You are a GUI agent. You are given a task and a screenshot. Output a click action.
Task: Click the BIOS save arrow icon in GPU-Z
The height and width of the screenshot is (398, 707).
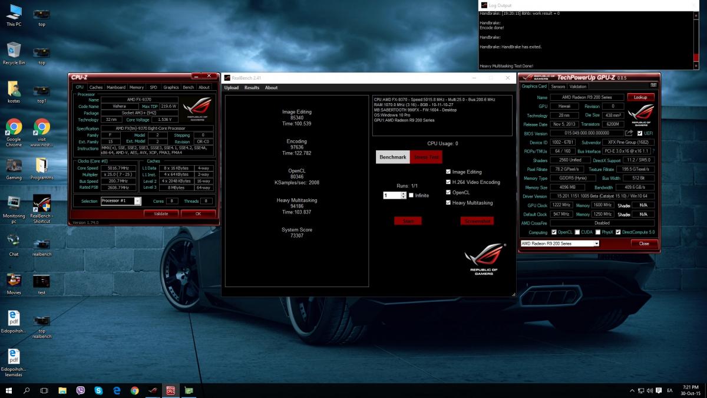click(629, 133)
